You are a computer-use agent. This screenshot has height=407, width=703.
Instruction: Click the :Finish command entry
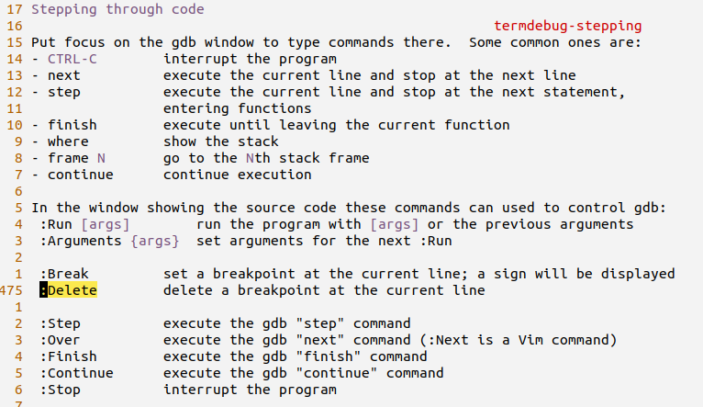(68, 356)
